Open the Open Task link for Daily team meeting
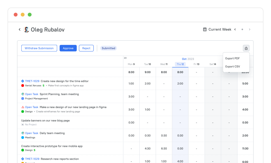Screen dimensions: 271x163 (32, 133)
